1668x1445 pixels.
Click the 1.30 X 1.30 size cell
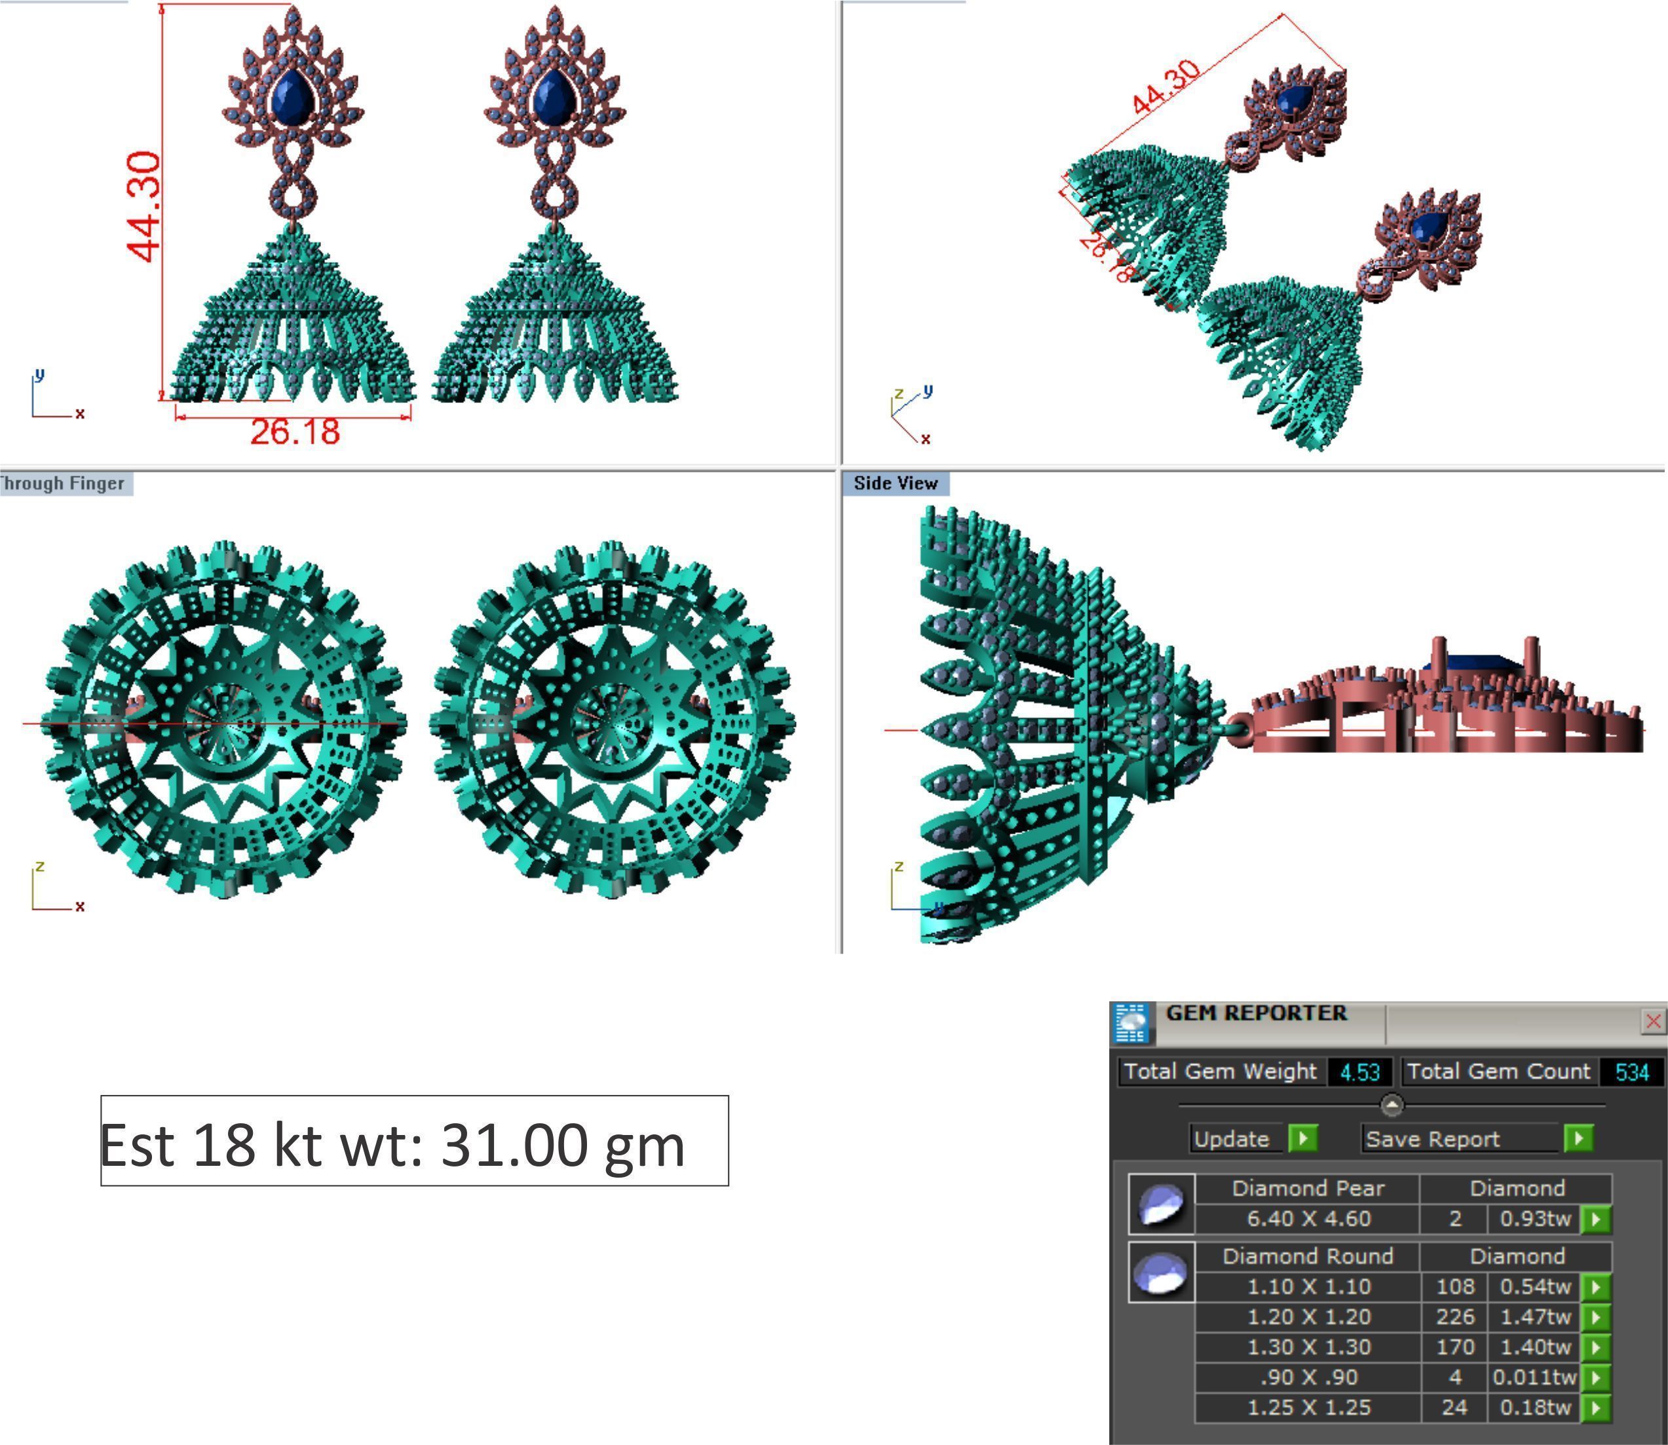click(x=1308, y=1347)
